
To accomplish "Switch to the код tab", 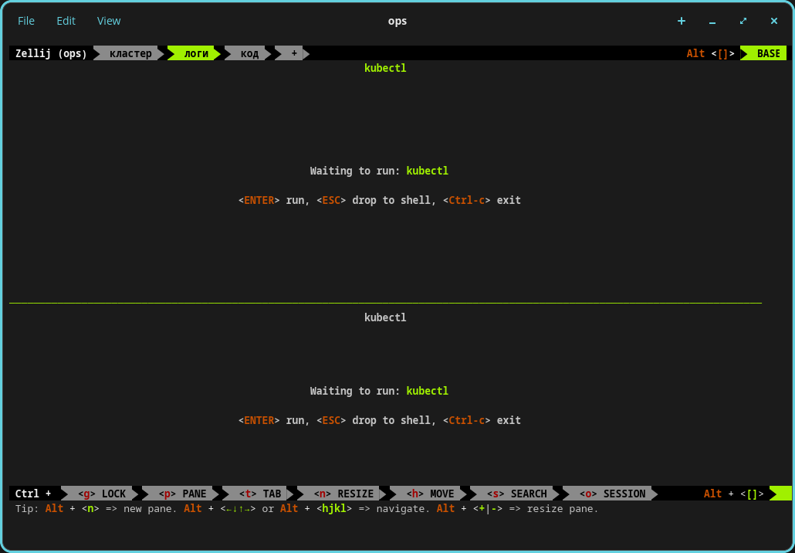I will (249, 53).
